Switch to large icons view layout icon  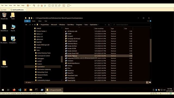pyautogui.click(x=150, y=82)
